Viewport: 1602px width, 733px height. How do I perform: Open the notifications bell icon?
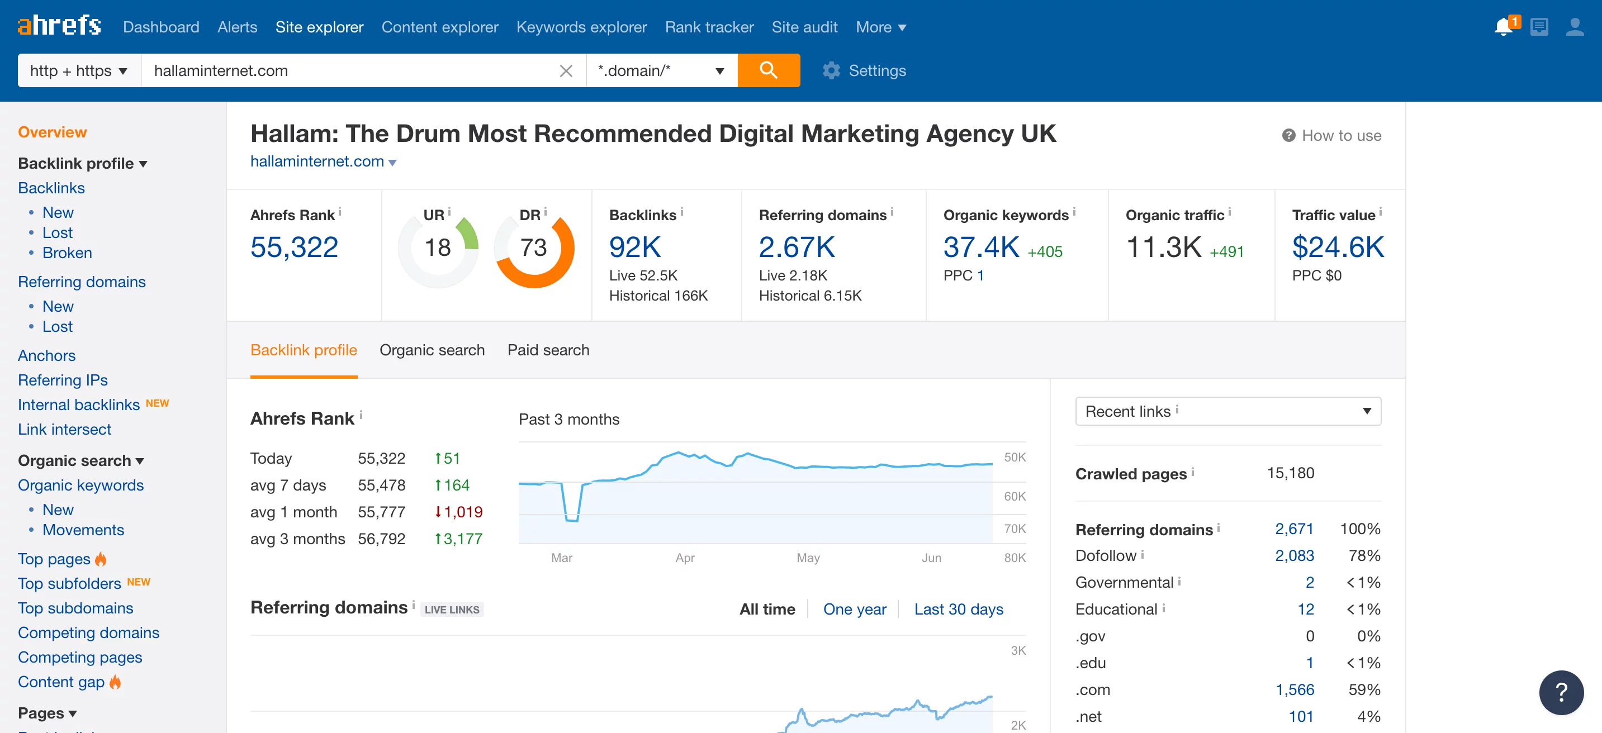tap(1503, 27)
